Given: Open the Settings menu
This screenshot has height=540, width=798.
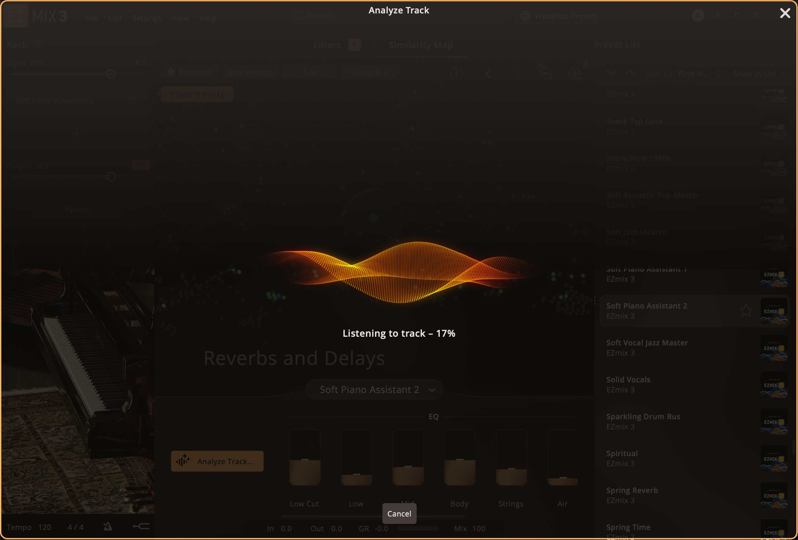Looking at the screenshot, I should pyautogui.click(x=147, y=18).
